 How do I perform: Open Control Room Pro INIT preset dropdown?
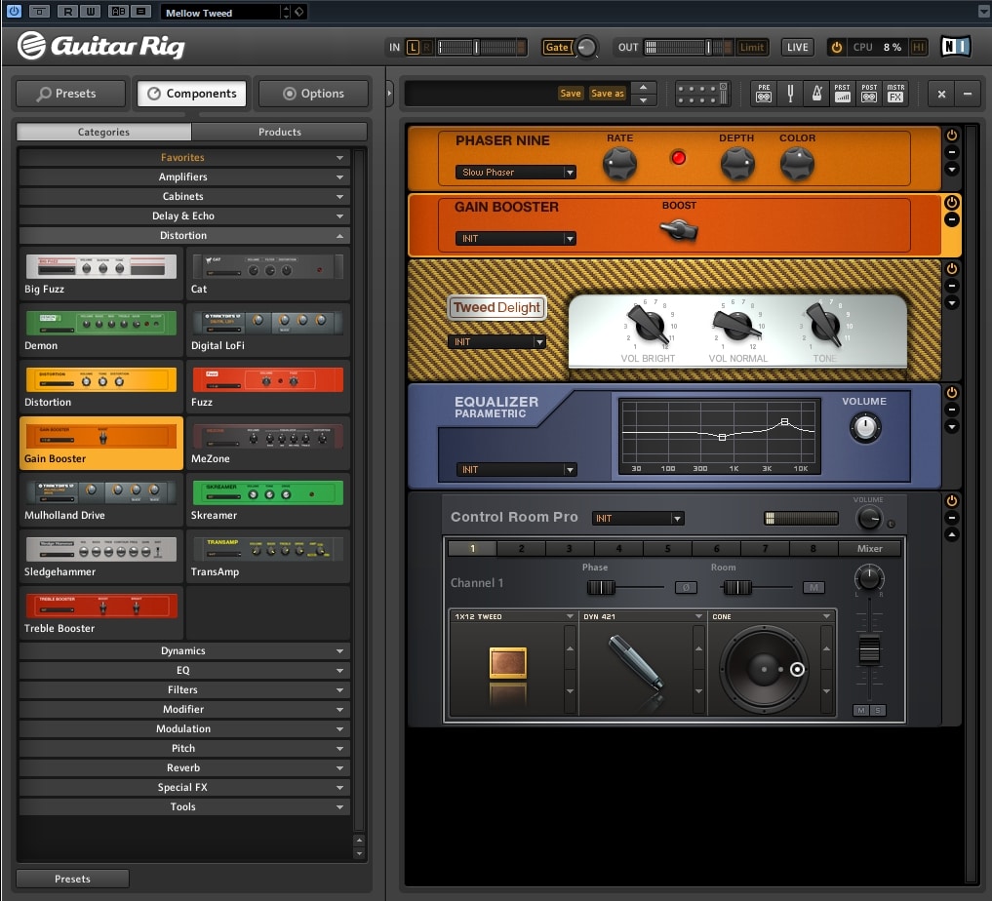(638, 519)
